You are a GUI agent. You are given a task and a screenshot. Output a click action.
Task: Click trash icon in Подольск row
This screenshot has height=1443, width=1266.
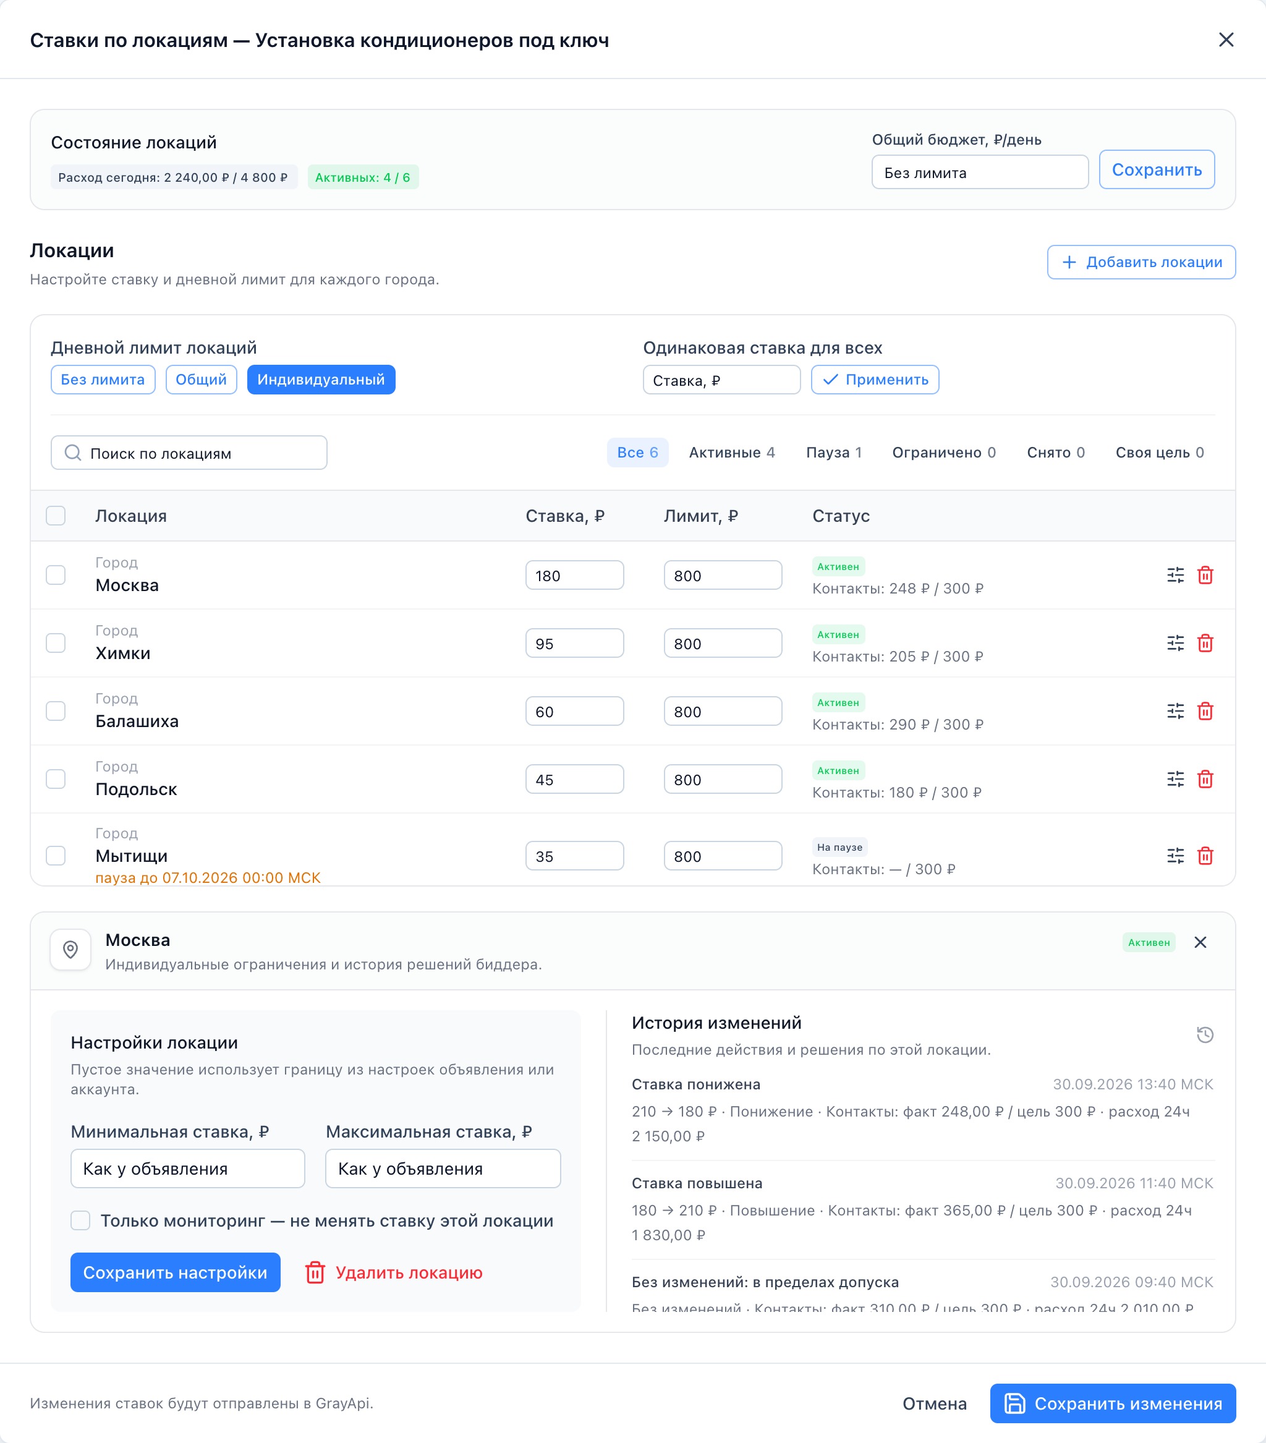[x=1205, y=780]
